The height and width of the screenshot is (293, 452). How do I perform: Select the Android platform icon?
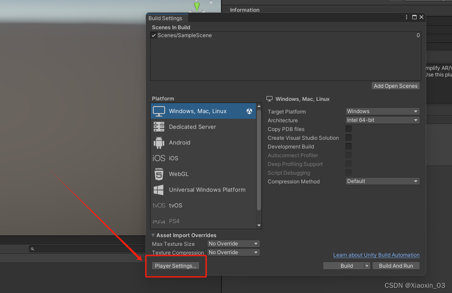159,142
